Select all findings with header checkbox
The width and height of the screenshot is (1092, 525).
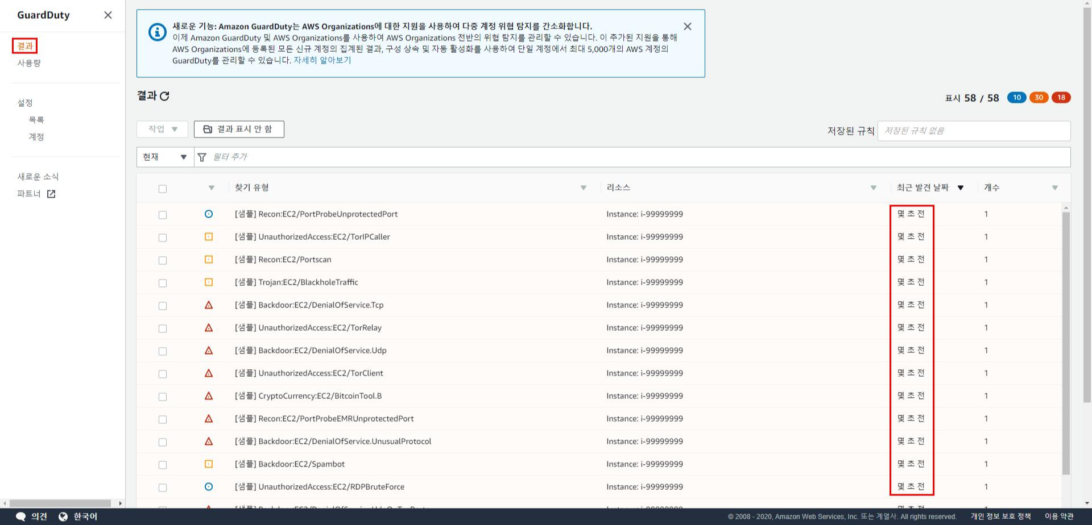tap(163, 189)
